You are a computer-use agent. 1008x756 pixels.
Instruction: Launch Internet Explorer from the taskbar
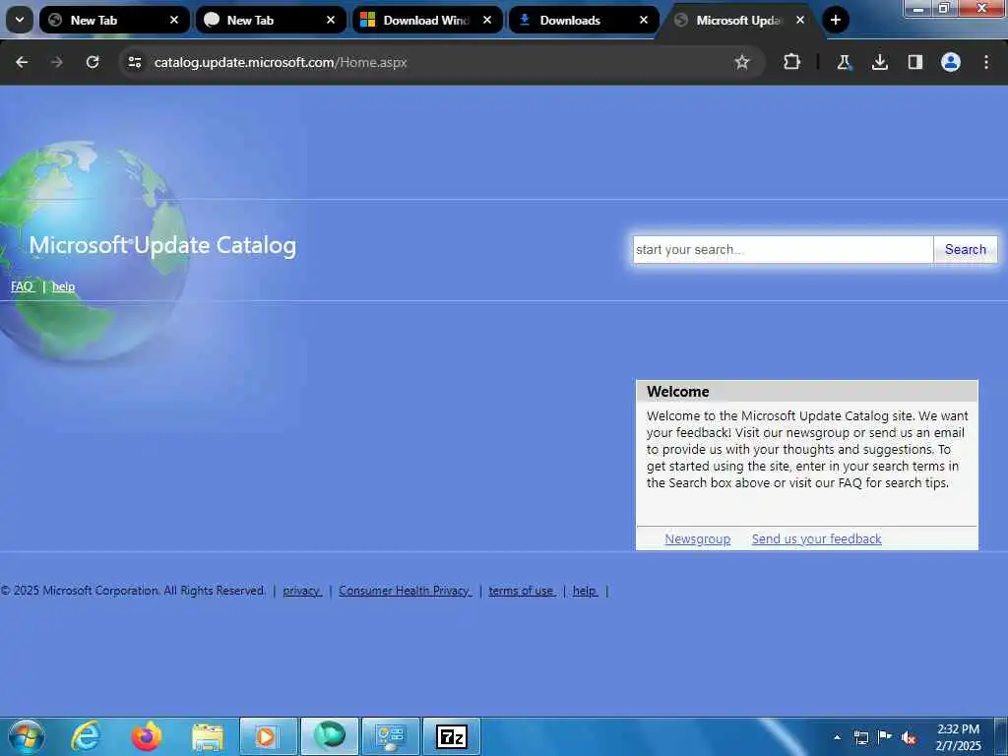pos(86,736)
